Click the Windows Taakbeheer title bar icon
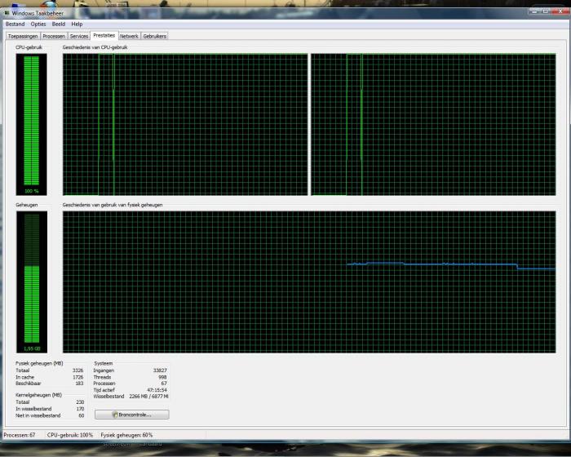This screenshot has width=571, height=457. pos(7,13)
